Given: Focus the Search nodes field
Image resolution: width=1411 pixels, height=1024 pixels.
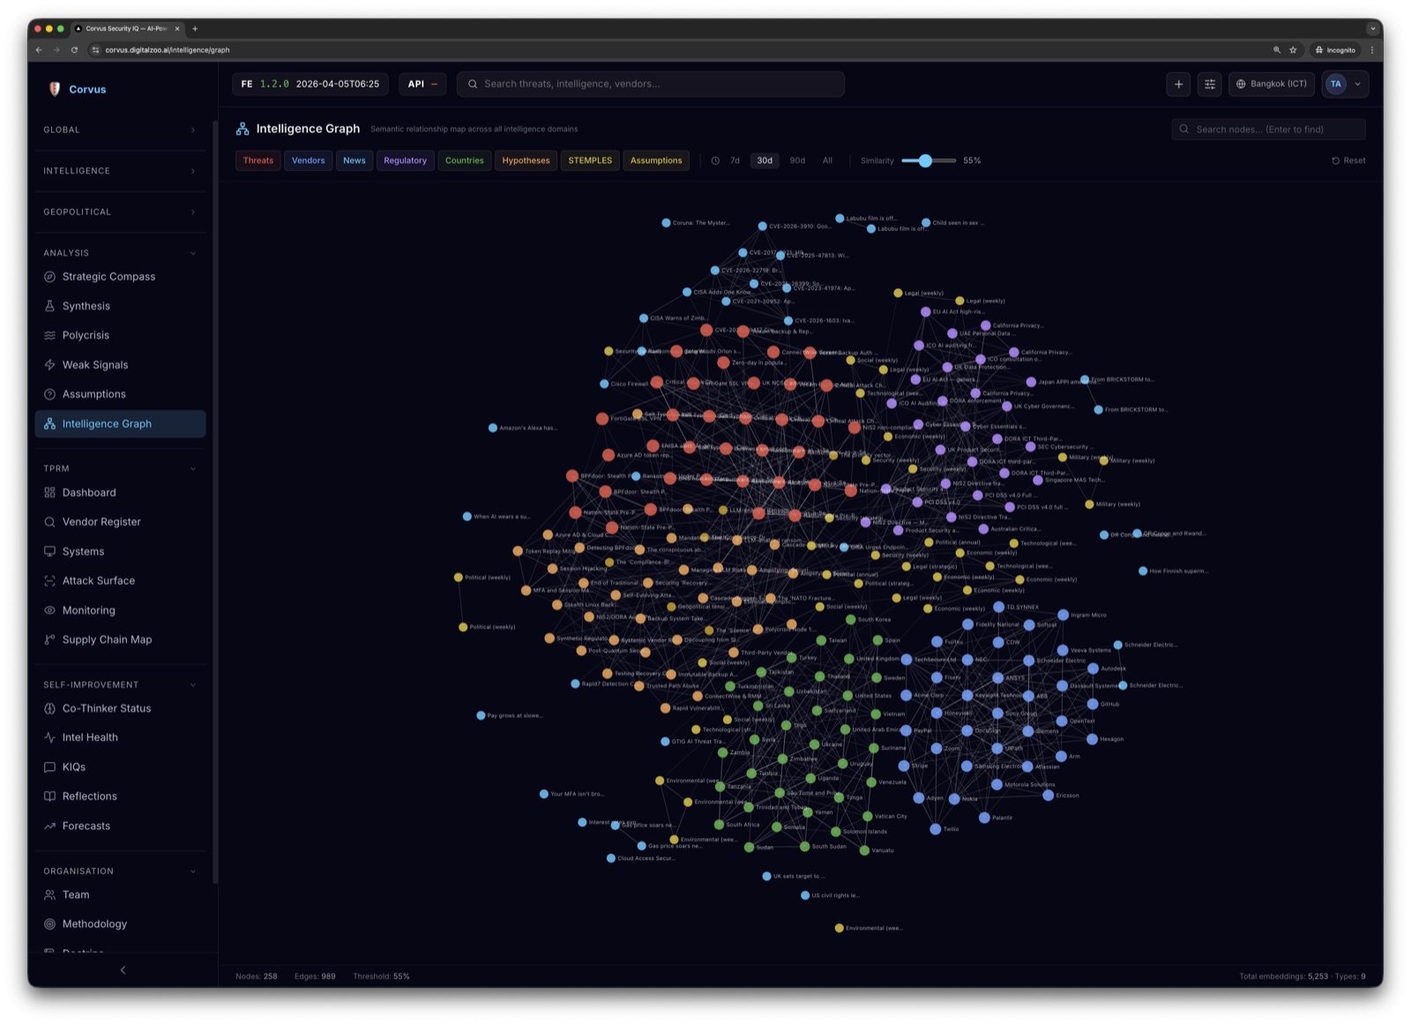Looking at the screenshot, I should coord(1268,130).
